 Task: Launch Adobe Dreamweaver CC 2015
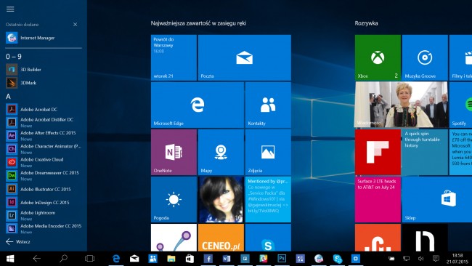(x=44, y=175)
